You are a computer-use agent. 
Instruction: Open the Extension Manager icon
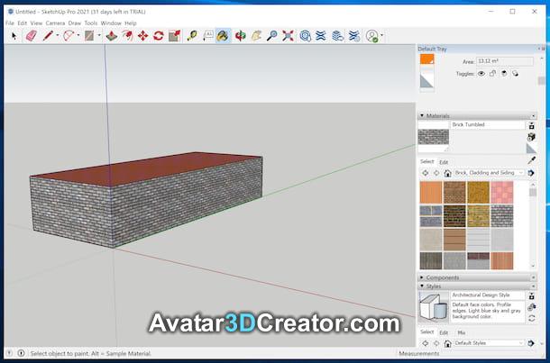coord(354,36)
